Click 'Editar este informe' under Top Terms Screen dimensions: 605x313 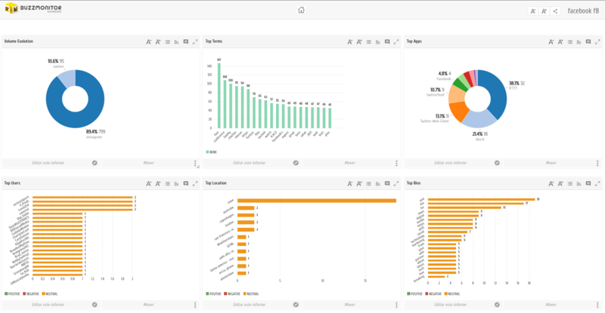click(x=250, y=163)
